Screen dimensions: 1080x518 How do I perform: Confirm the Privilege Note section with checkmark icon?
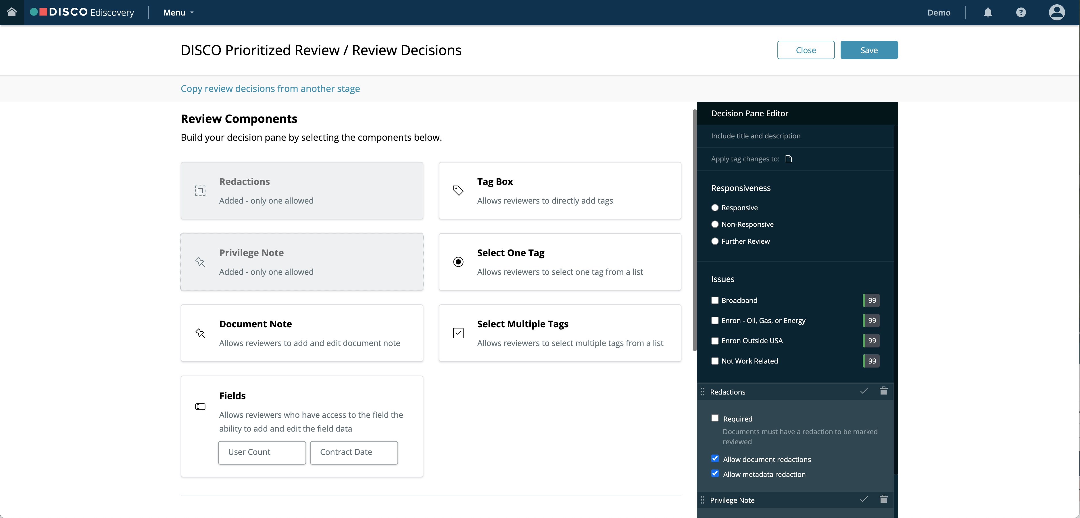[864, 499]
